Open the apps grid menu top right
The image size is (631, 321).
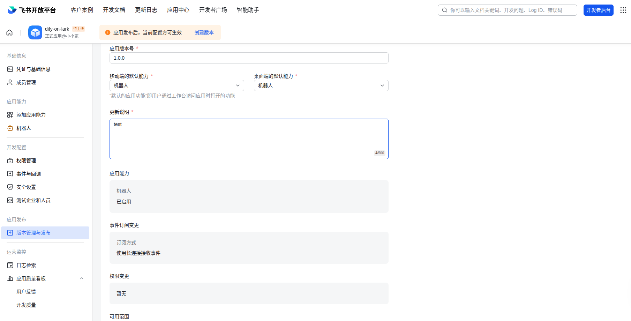[623, 10]
